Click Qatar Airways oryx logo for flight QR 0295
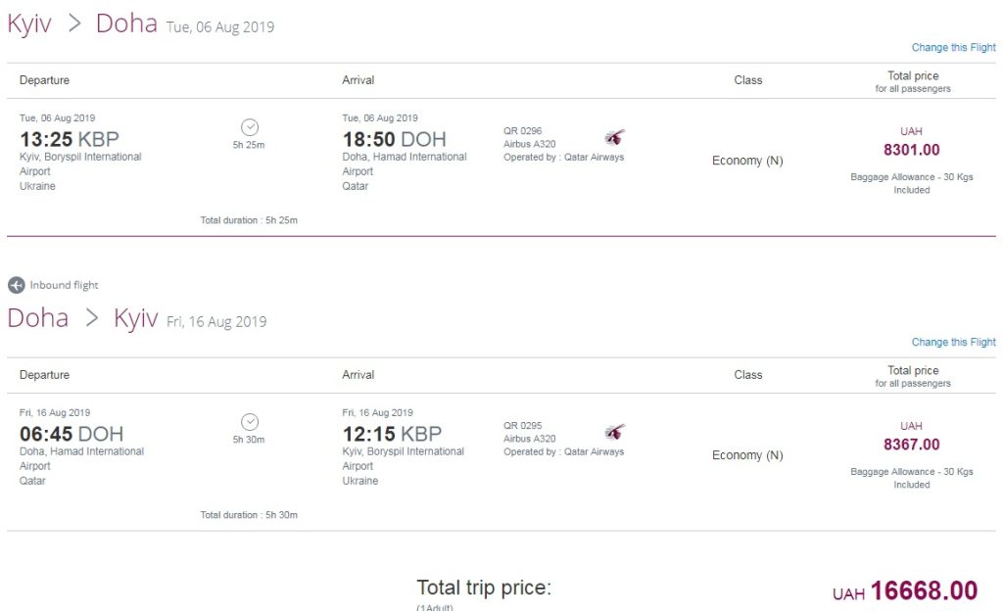Viewport: 1003px width, 611px height. pos(614,433)
